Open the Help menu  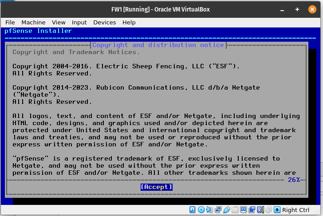(x=129, y=22)
